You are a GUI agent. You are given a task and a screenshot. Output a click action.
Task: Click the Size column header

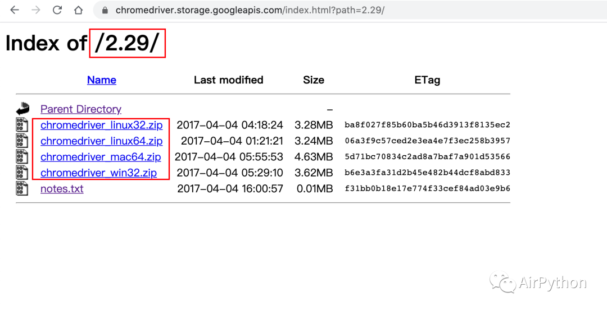(314, 80)
